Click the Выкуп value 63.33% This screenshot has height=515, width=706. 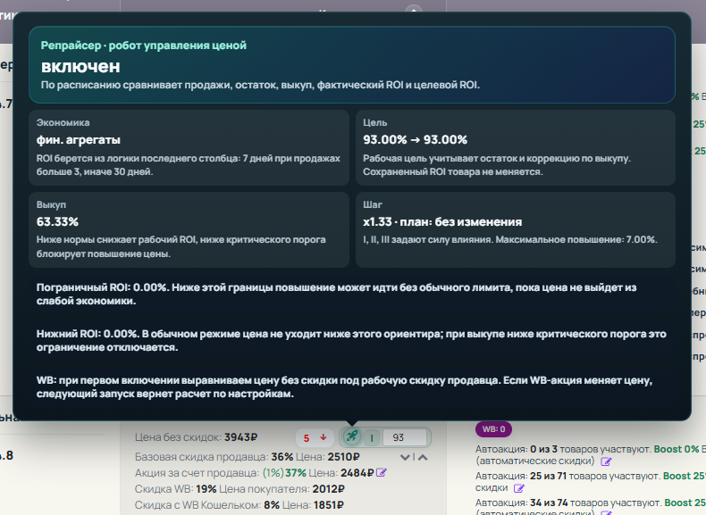[57, 221]
